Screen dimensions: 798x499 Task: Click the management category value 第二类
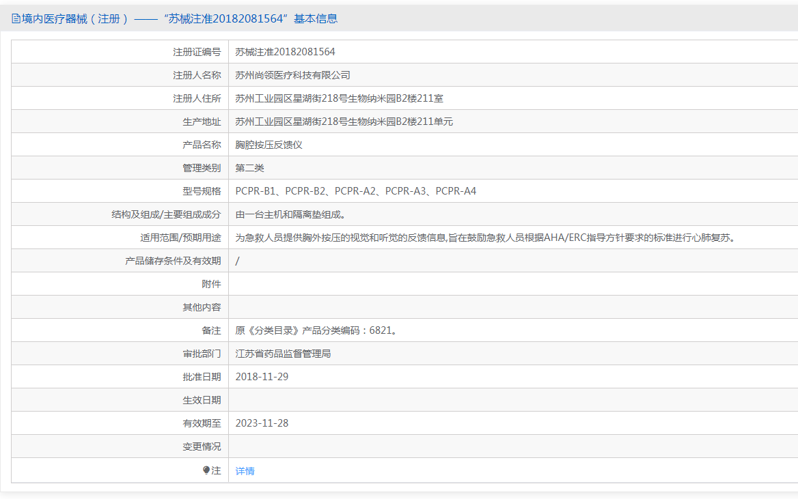249,168
